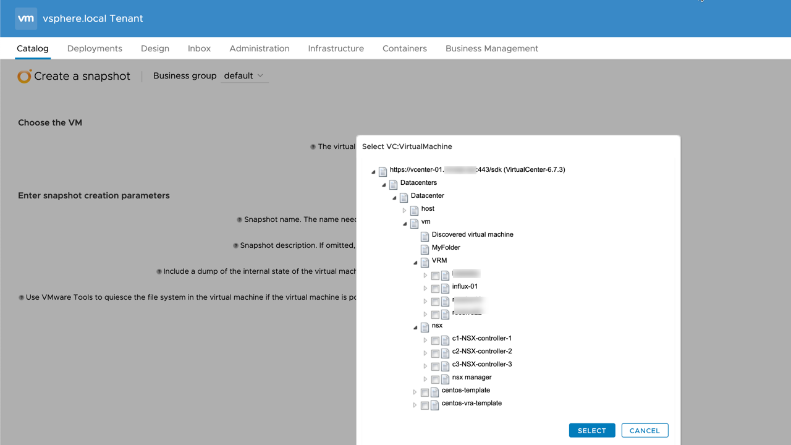Open the Business group default dropdown
This screenshot has width=791, height=445.
click(x=244, y=75)
